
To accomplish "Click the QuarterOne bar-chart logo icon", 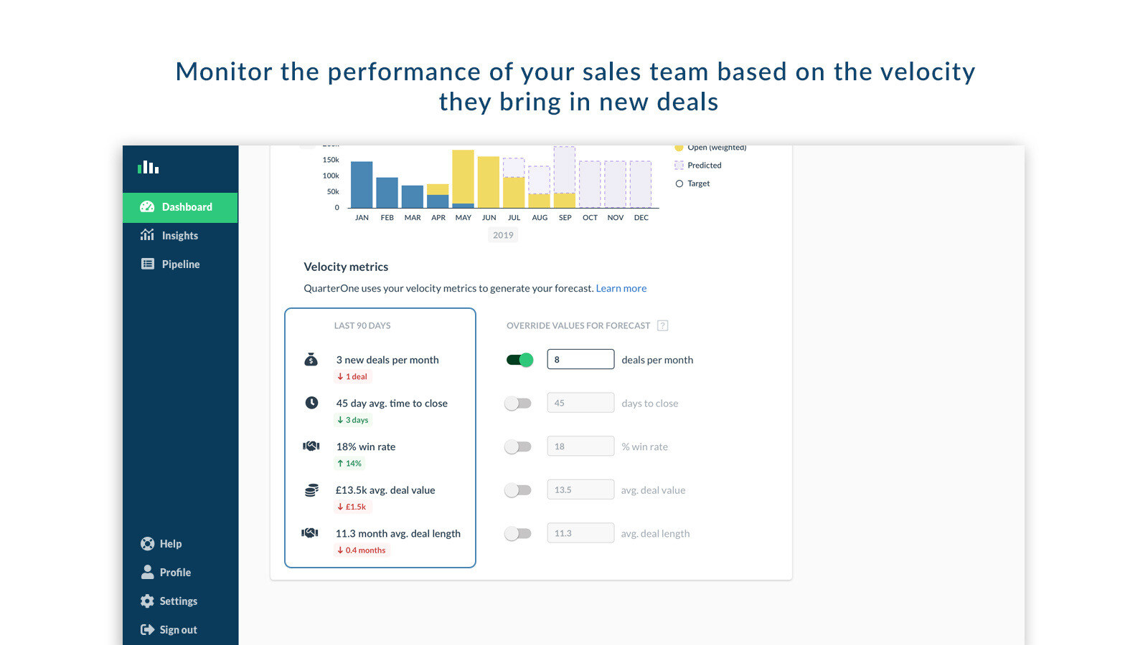I will [x=149, y=167].
